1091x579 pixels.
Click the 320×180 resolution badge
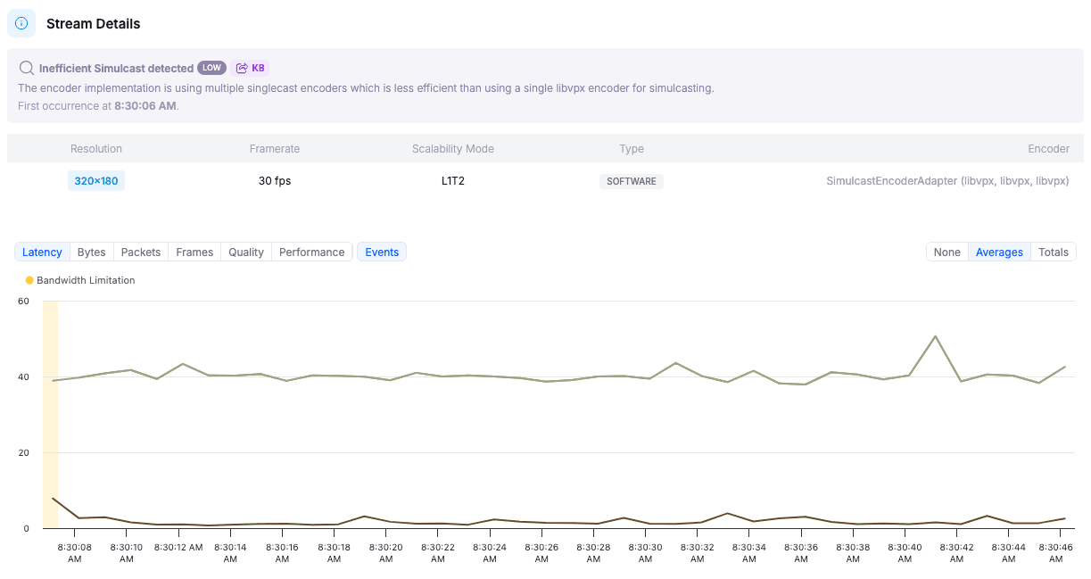click(x=96, y=181)
